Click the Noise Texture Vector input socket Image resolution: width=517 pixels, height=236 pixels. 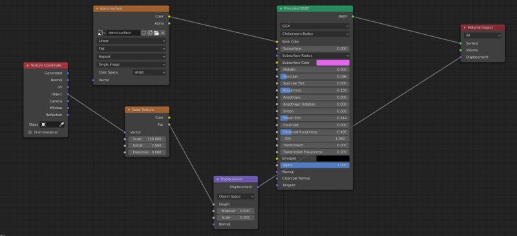(125, 132)
